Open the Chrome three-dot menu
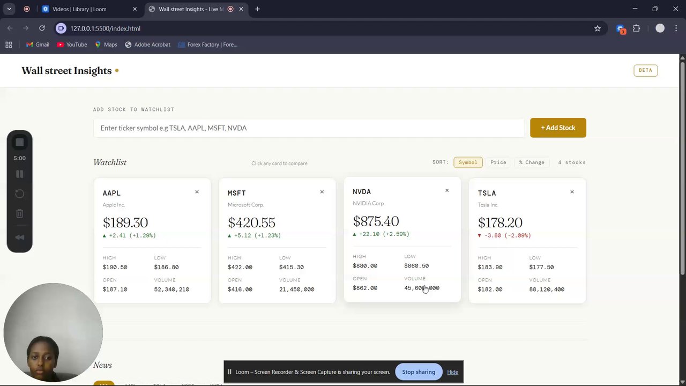This screenshot has width=686, height=386. pos(675,28)
